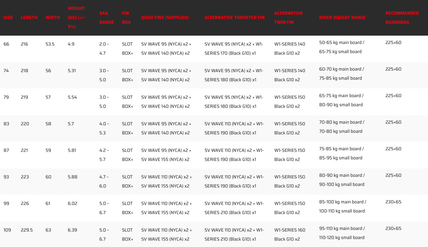Image resolution: width=428 pixels, height=247 pixels.
Task: Click W1-SERIES 160 Black G10 x2 cell
Action: (x=290, y=234)
